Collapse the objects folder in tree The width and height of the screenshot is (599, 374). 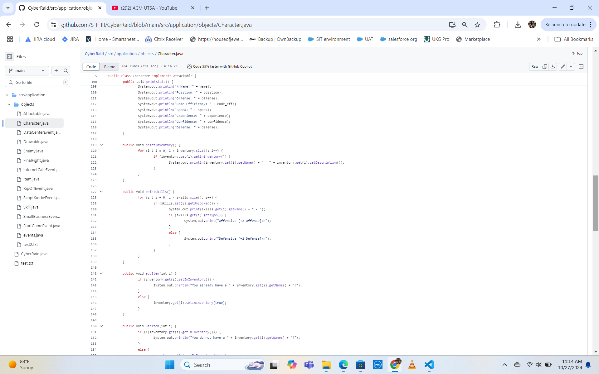pos(9,104)
